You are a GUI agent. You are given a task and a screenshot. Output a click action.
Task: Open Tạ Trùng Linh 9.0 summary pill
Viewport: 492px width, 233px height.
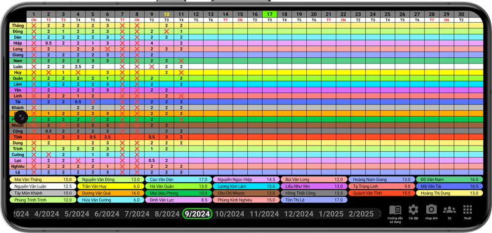[381, 186]
